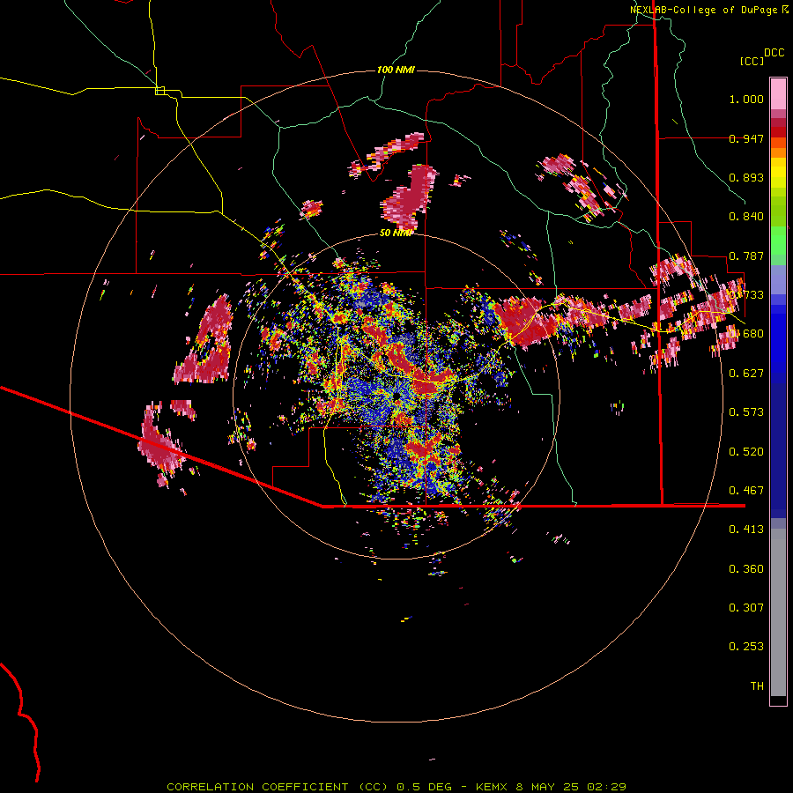793x793 pixels.
Task: Click the CORRELATION COEFFICIENT caption text
Action: tap(257, 787)
